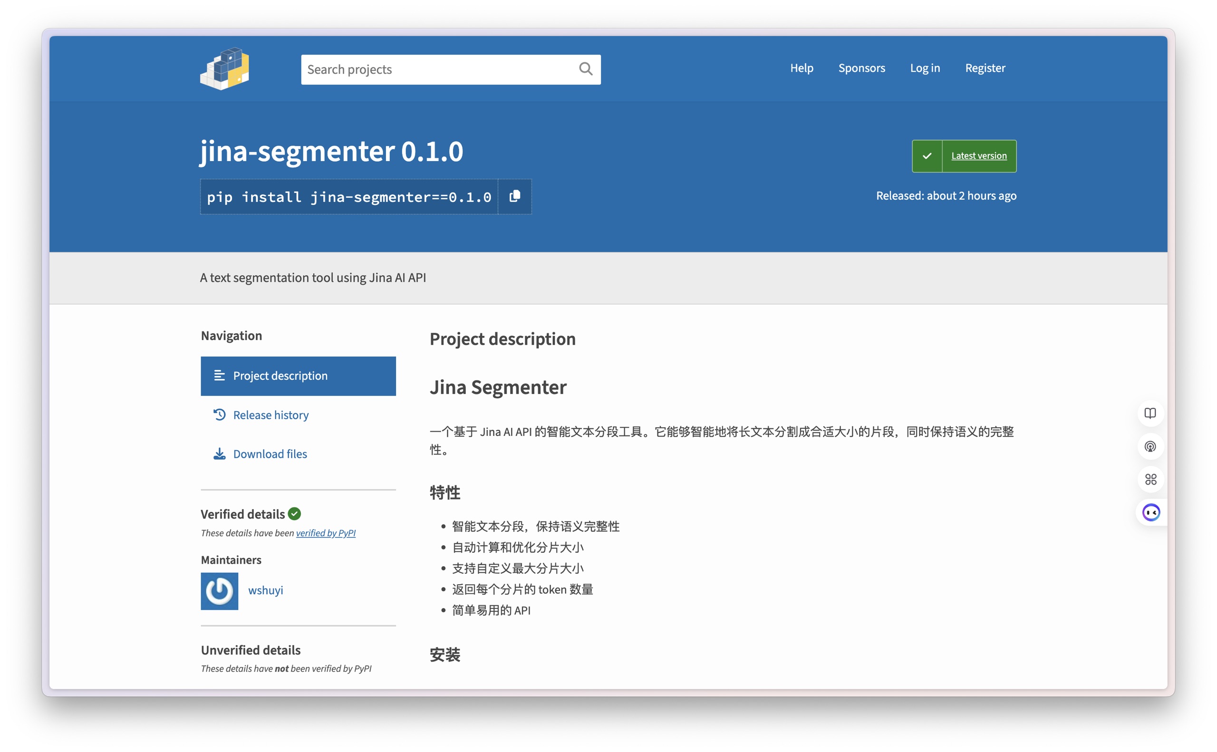This screenshot has height=752, width=1217.
Task: Open the Release history tab
Action: pos(270,415)
